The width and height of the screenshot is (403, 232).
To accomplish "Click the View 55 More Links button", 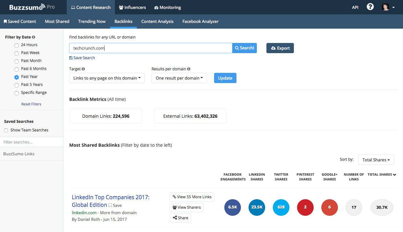I will (x=192, y=197).
